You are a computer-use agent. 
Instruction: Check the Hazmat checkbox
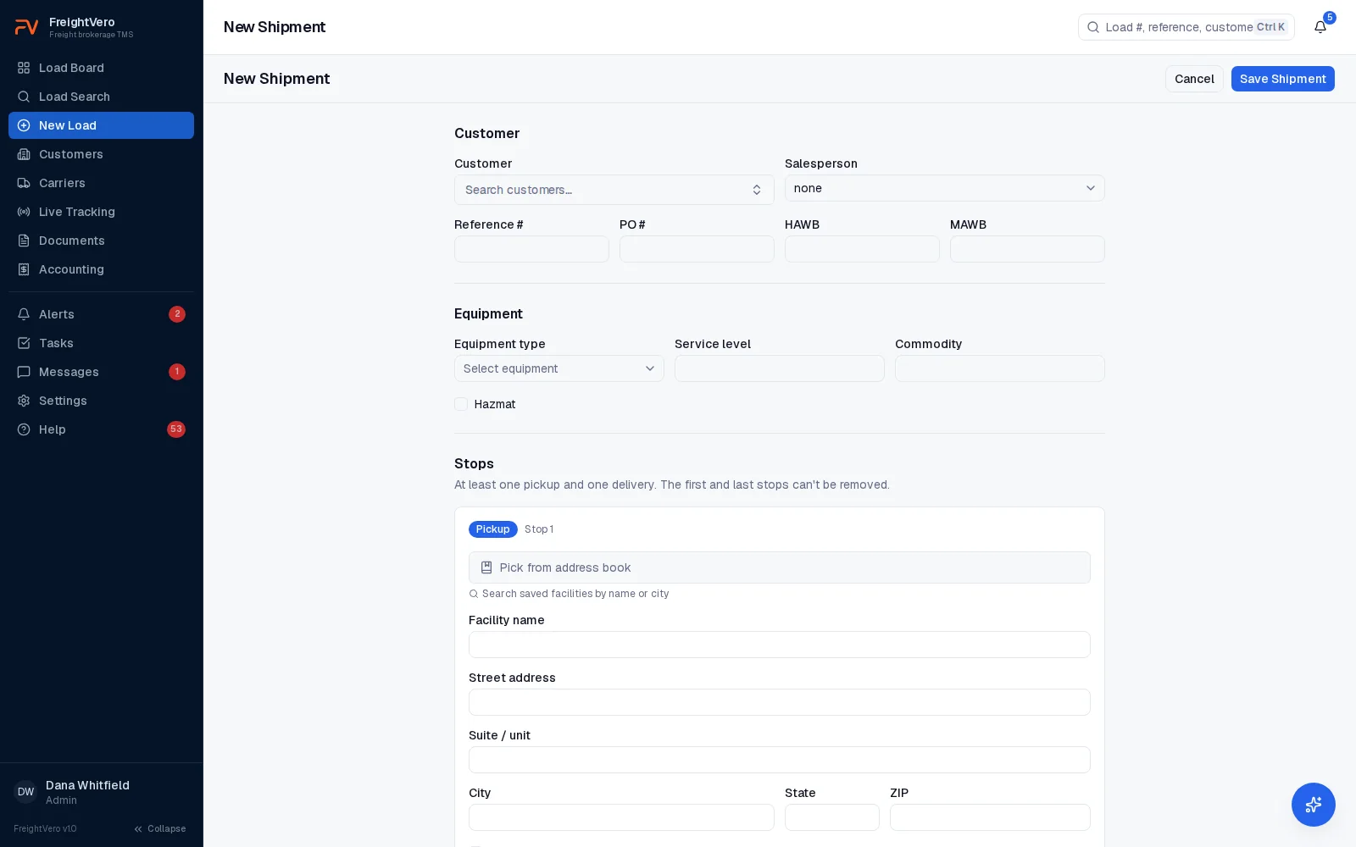point(461,404)
